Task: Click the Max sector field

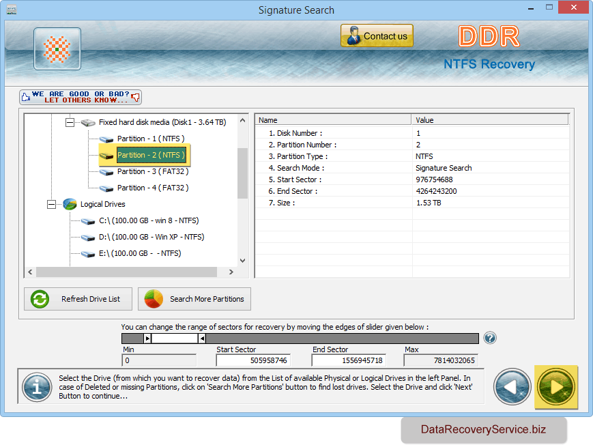Action: coord(441,360)
